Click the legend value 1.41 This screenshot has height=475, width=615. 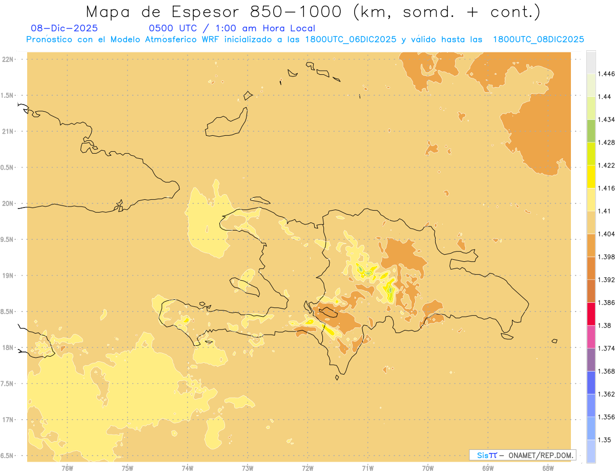coord(605,211)
